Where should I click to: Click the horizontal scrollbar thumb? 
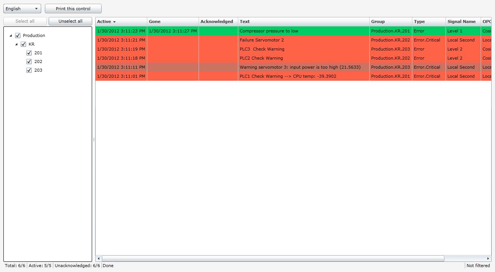coord(273,258)
